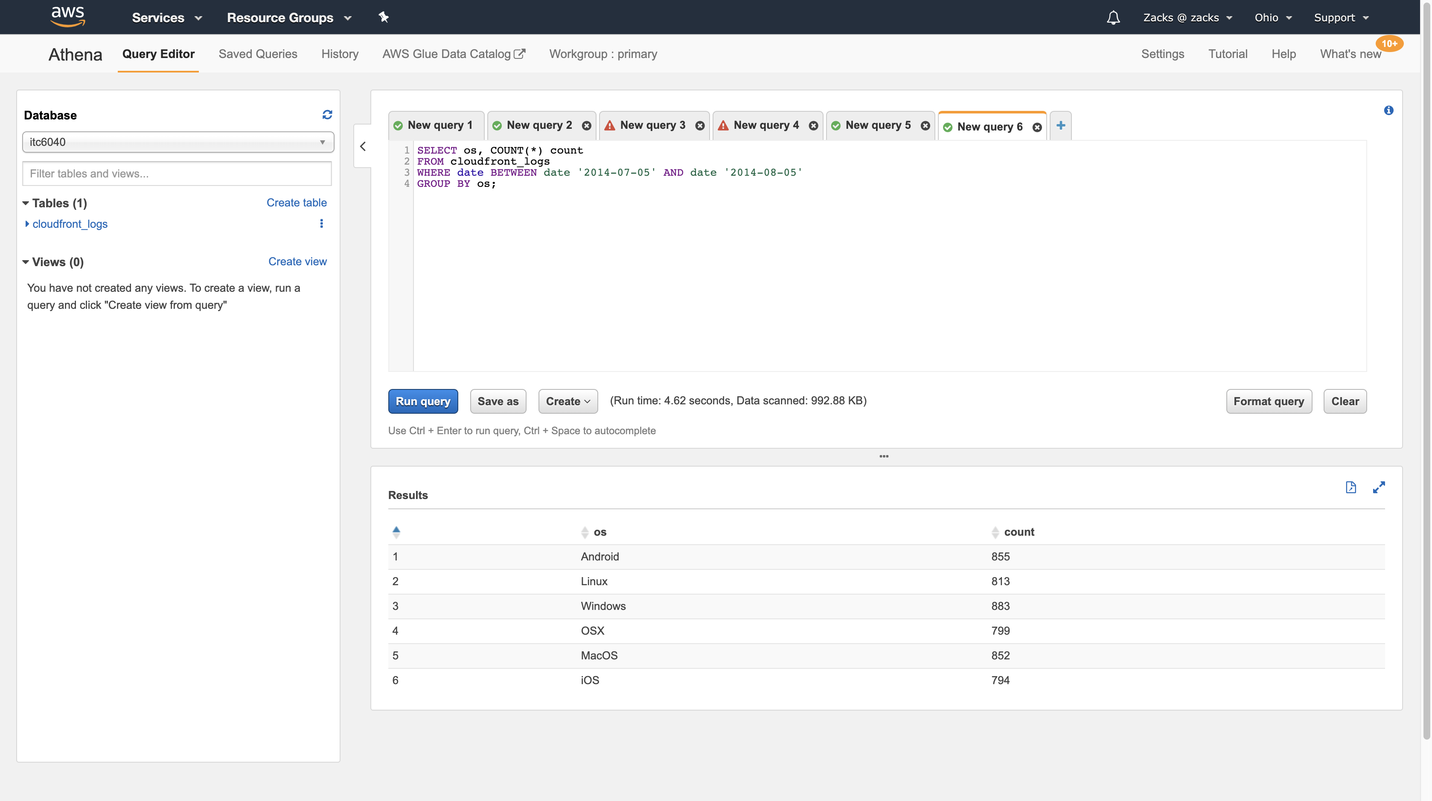
Task: Sort results by os column
Action: [585, 532]
